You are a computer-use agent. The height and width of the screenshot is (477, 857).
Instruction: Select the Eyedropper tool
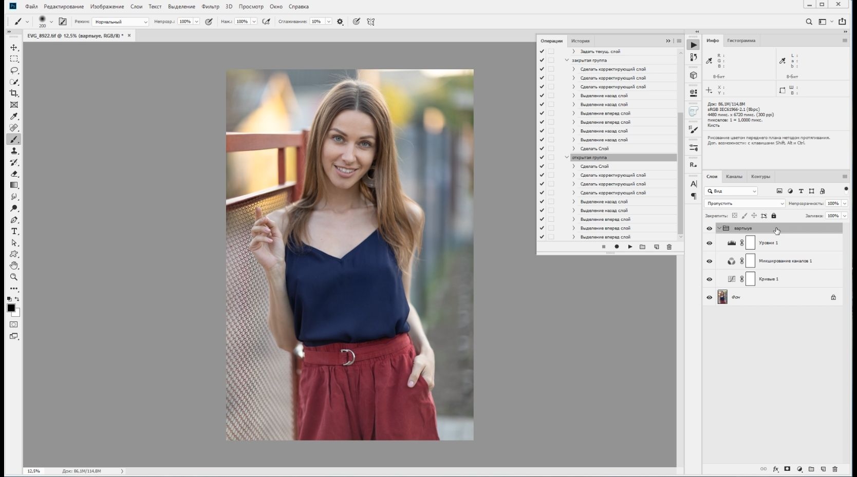coord(14,117)
